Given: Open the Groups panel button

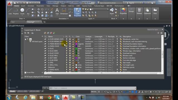Looking at the screenshot, I should point(131,10).
